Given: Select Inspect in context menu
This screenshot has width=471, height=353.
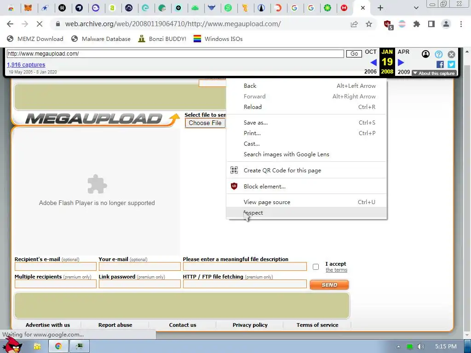Looking at the screenshot, I should click(306, 212).
